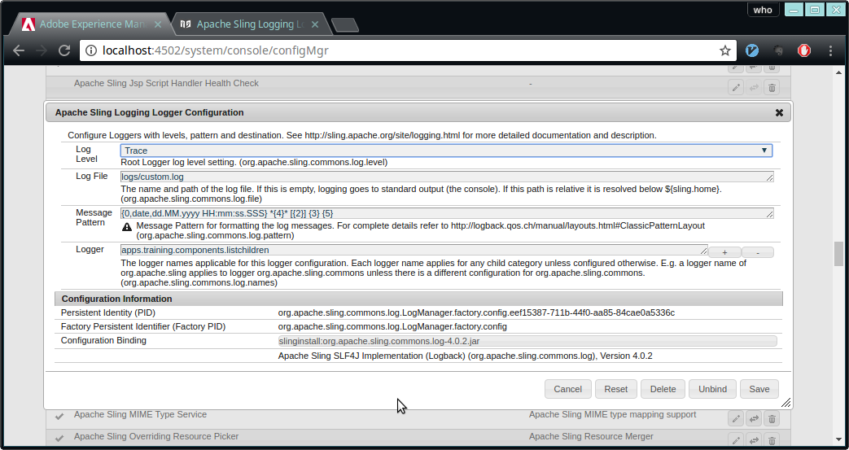This screenshot has height=450, width=849.
Task: Open the Chrome three-dot menu
Action: (830, 50)
